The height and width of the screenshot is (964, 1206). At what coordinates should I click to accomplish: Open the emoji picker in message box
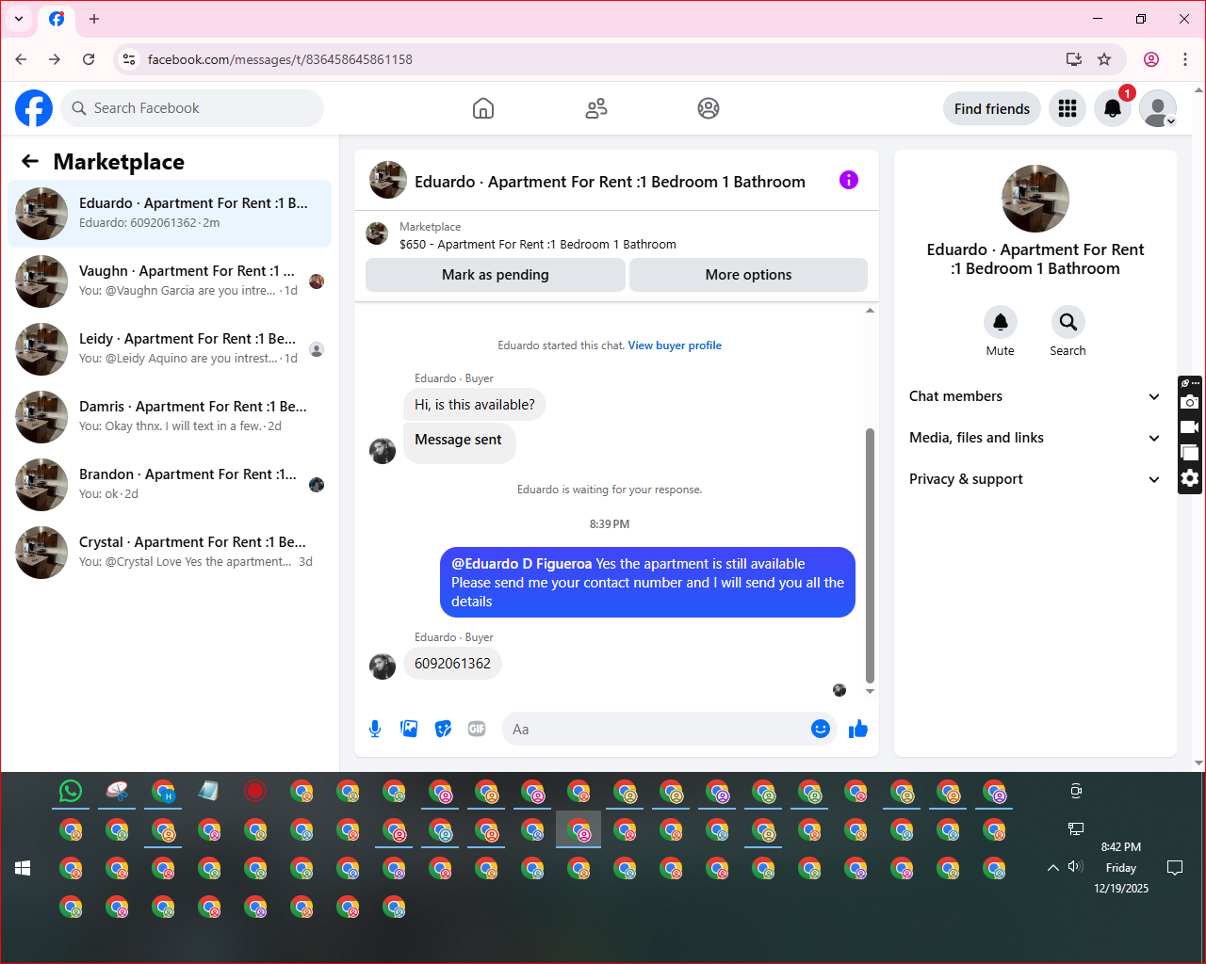coord(821,729)
